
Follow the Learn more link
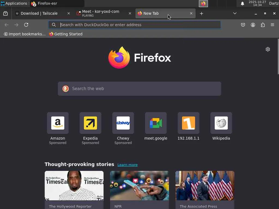point(128,165)
